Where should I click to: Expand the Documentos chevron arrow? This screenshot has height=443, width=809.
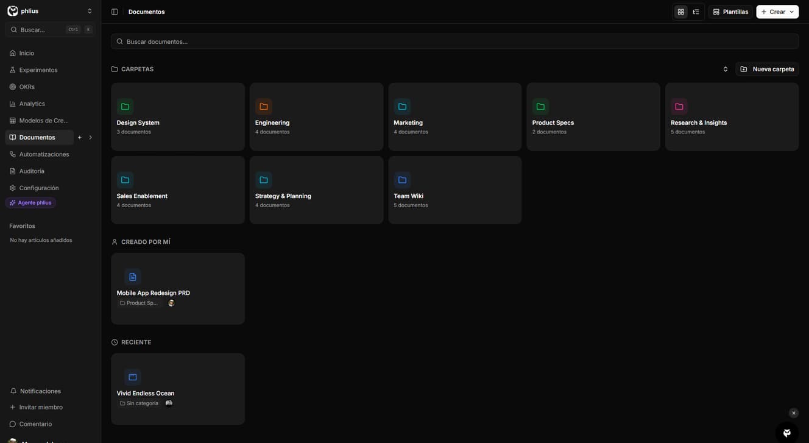coord(91,138)
